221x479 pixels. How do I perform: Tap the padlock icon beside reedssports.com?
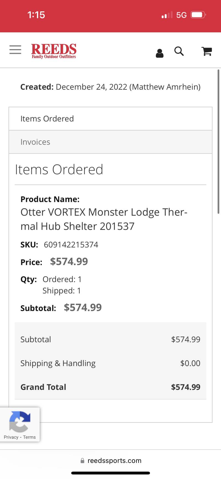82,460
